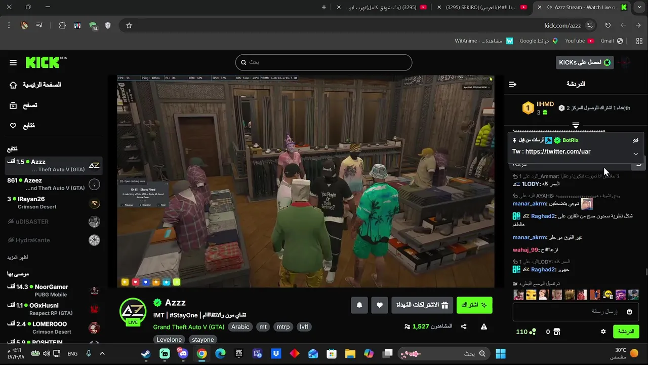Screen dimensions: 648x365
Task: Click the 110 KICKs balance icon
Action: click(533, 332)
